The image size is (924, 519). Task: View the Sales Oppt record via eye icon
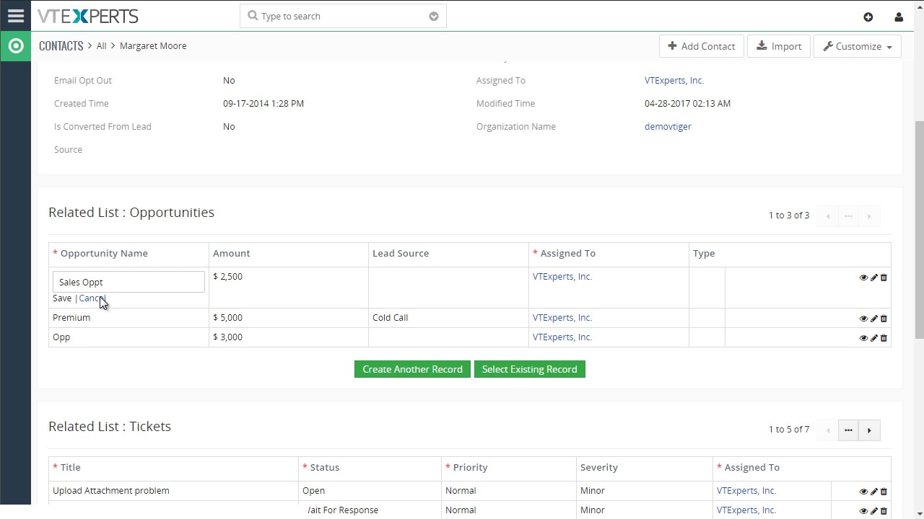point(863,278)
